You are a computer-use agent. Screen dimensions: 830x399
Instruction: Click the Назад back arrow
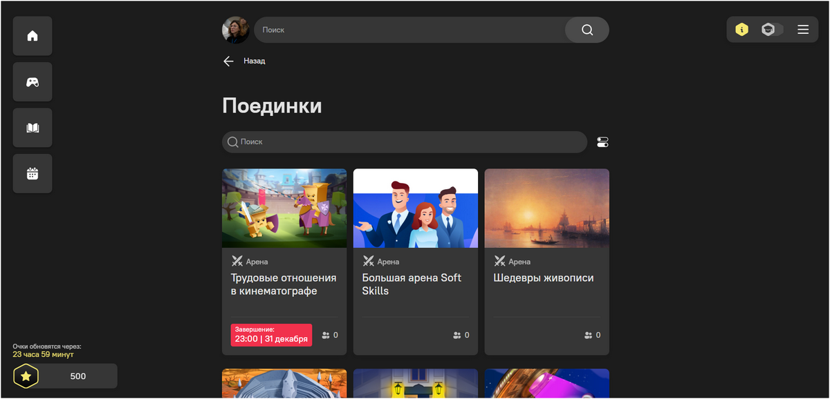[228, 61]
